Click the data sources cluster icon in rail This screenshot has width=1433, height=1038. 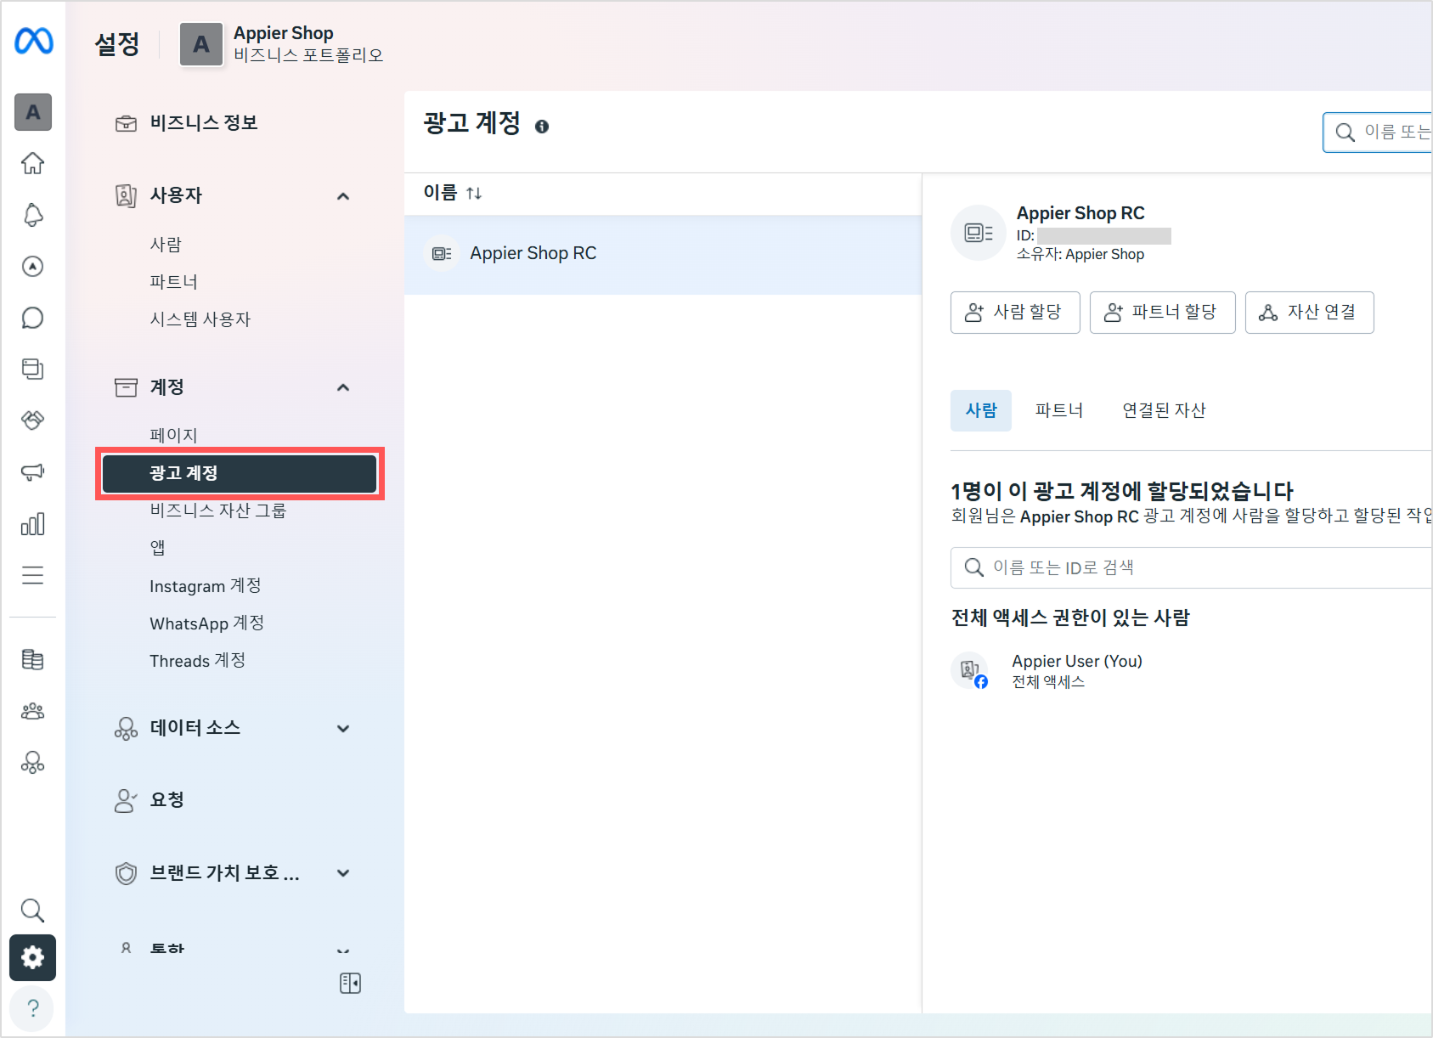[x=32, y=763]
